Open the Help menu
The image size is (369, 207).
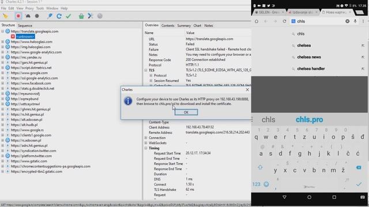click(64, 8)
